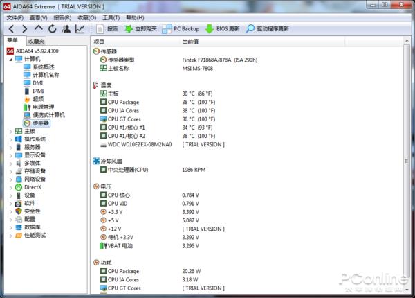Click the 功耗 power group icon

96,263
